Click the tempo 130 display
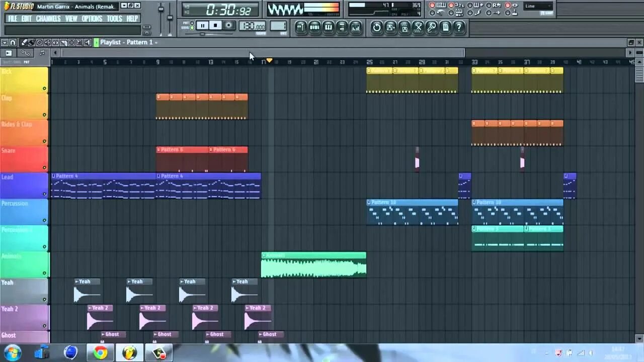Image resolution: width=644 pixels, height=362 pixels. (253, 26)
